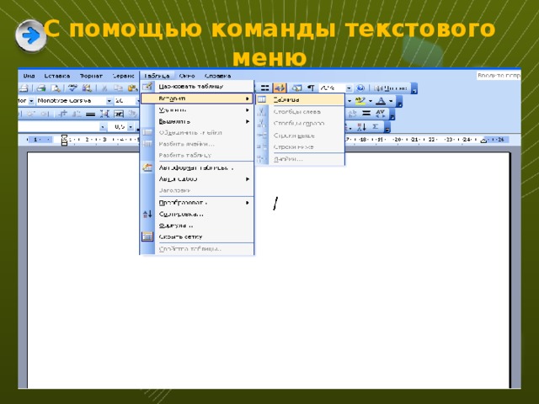This screenshot has height=404, width=539.
Task: Click the sort A-Z icon beside Сортировка
Action: click(147, 215)
